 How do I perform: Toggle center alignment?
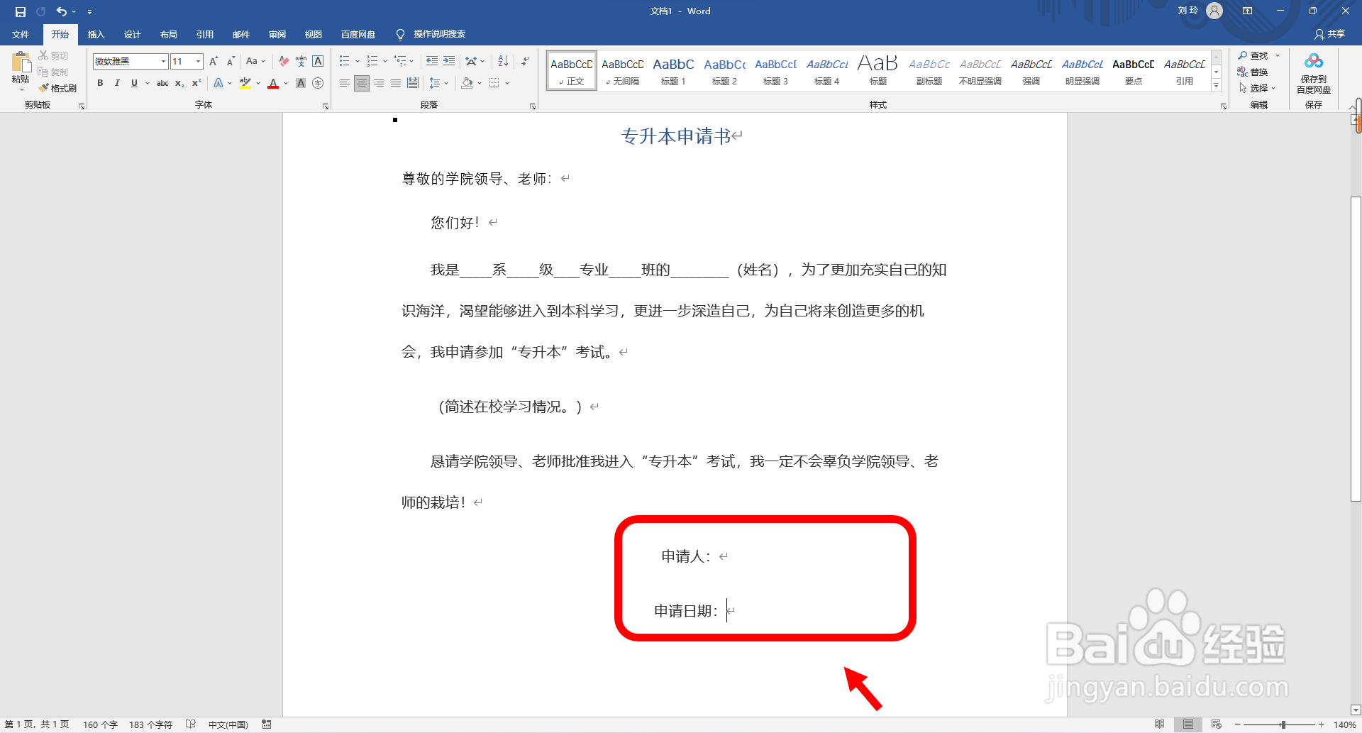tap(362, 83)
